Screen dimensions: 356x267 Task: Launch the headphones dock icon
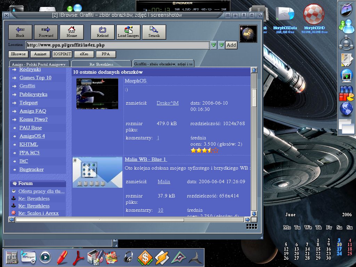pyautogui.click(x=128, y=258)
